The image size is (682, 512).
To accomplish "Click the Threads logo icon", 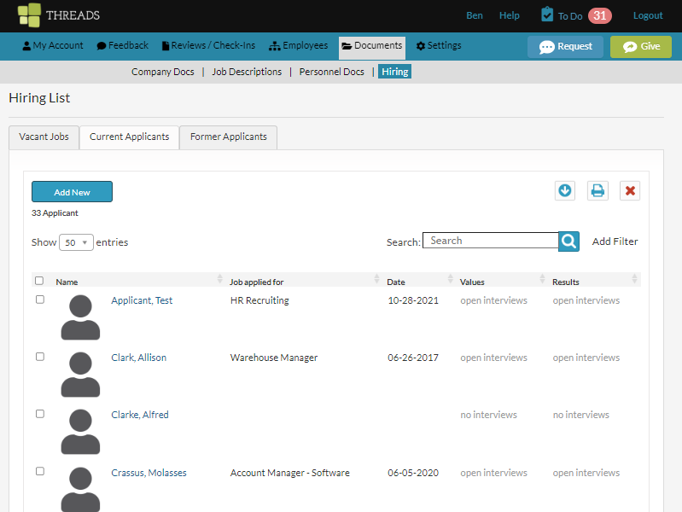I will (x=29, y=15).
